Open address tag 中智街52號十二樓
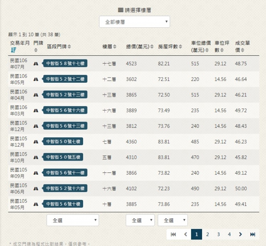266x246 pixels. pos(65,79)
